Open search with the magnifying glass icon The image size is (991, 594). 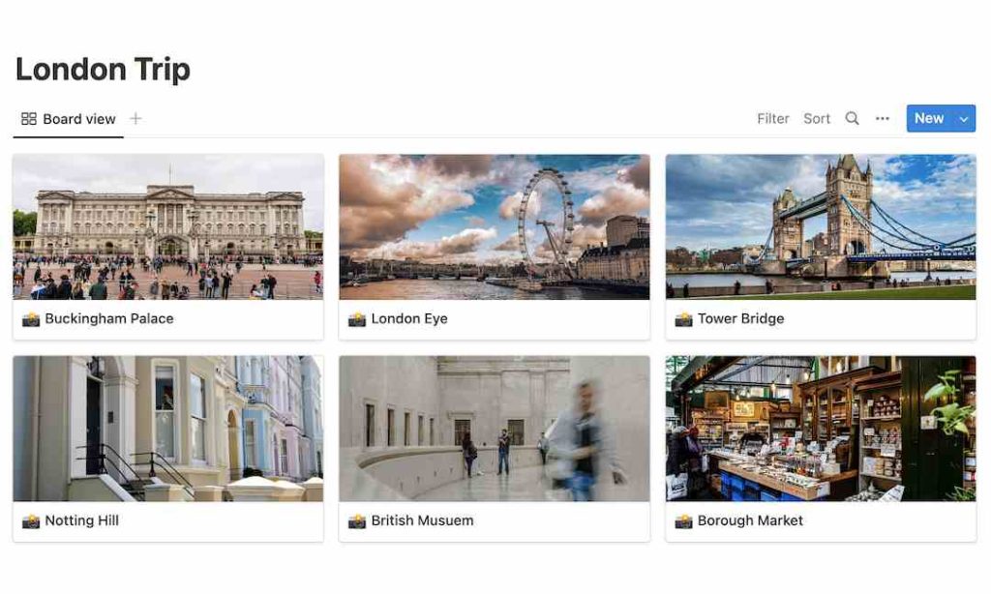852,118
